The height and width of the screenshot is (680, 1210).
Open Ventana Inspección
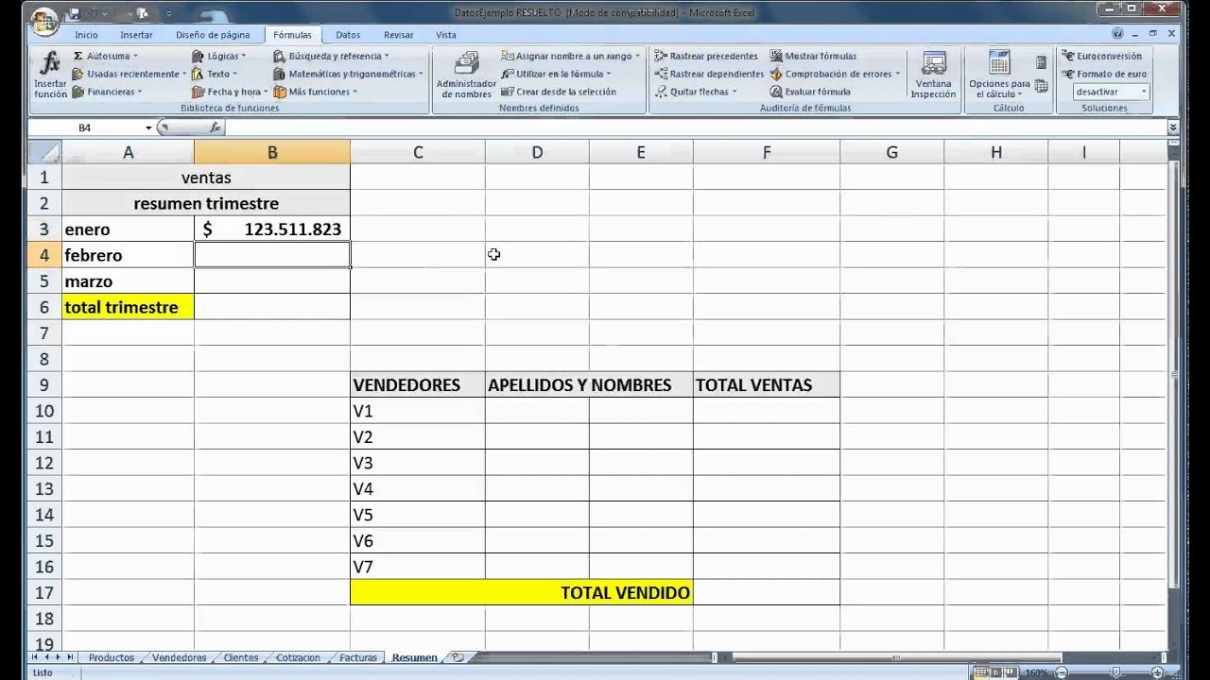coord(933,76)
